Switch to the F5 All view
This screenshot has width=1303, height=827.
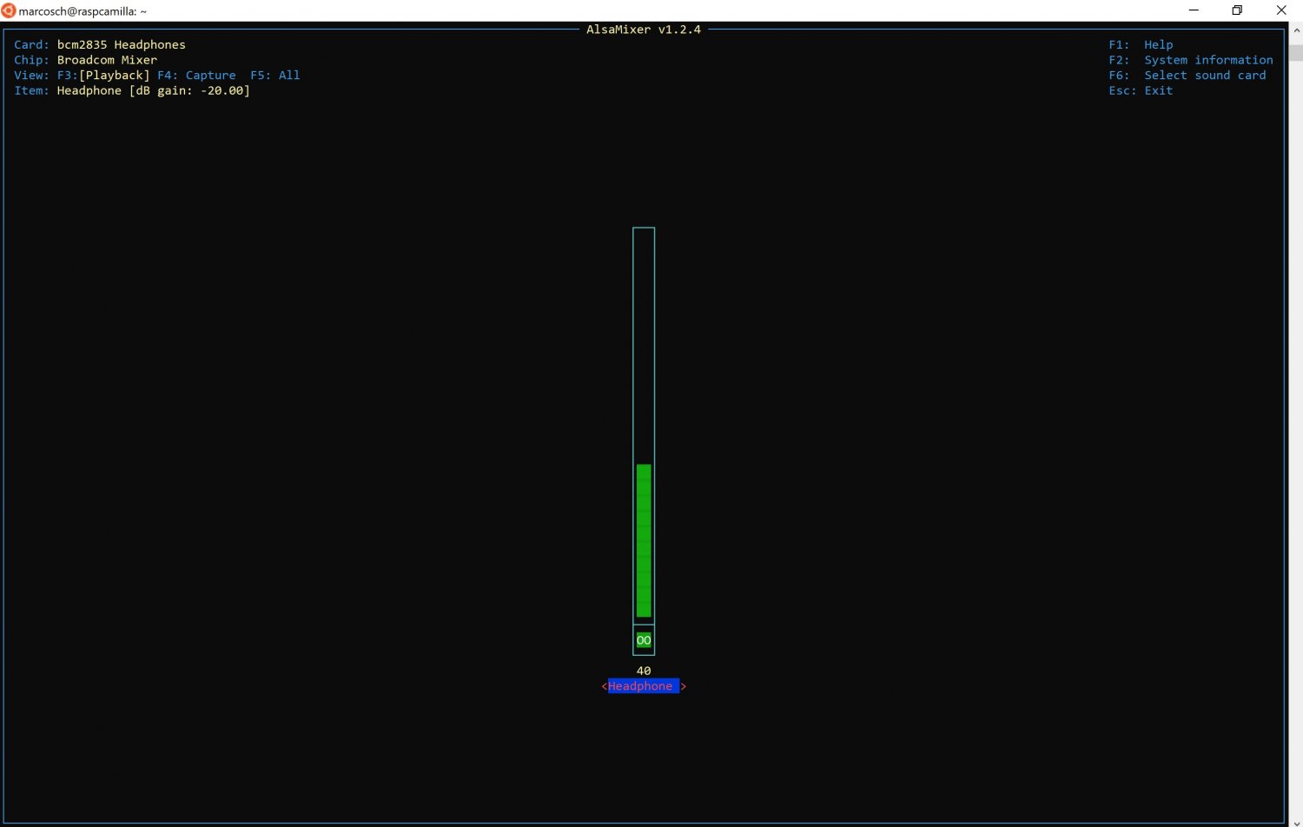point(275,76)
